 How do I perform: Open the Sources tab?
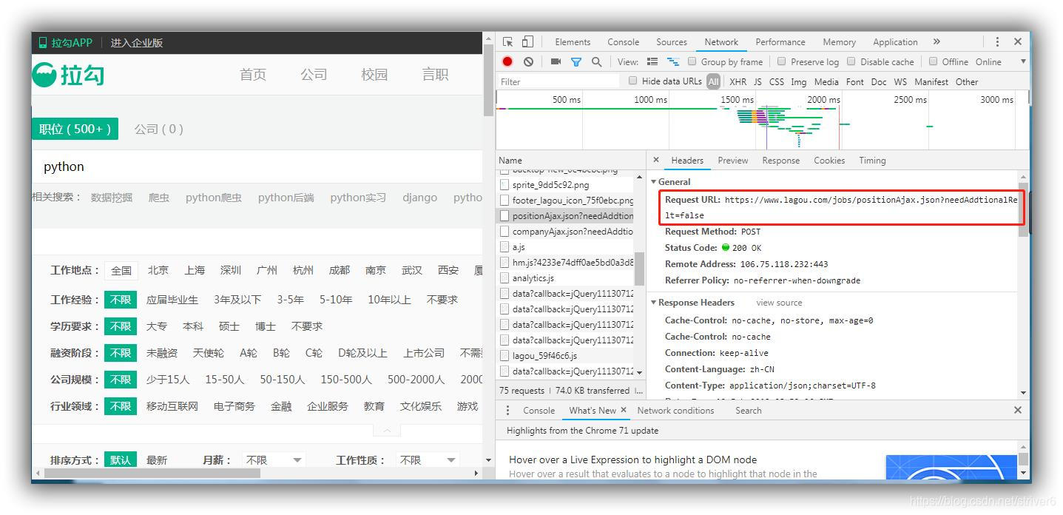click(x=671, y=42)
